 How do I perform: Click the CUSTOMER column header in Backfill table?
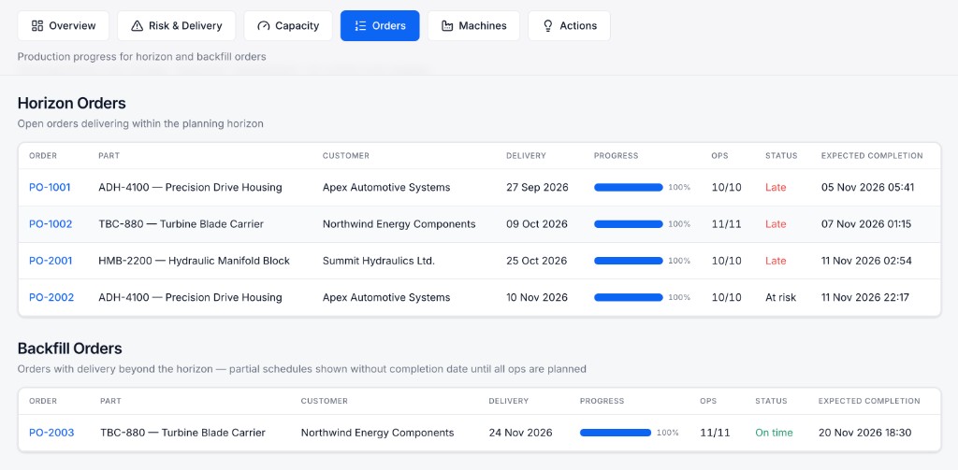(325, 401)
